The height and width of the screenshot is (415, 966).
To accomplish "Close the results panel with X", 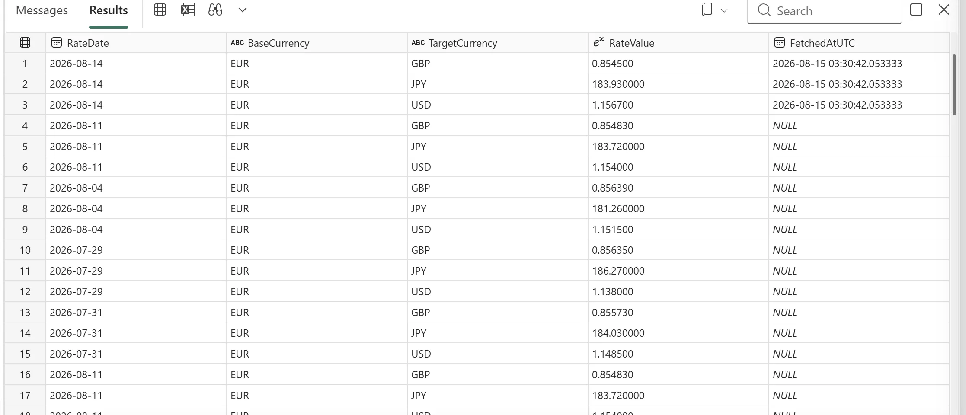I will 944,10.
